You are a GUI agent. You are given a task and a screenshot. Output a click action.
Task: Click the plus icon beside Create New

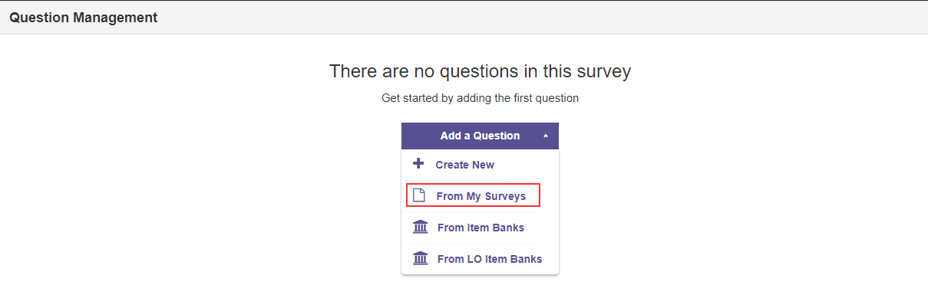point(418,164)
